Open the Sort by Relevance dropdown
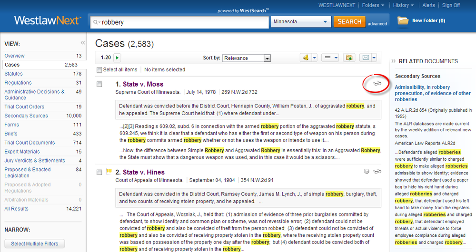This screenshot has width=476, height=252. pos(246,58)
